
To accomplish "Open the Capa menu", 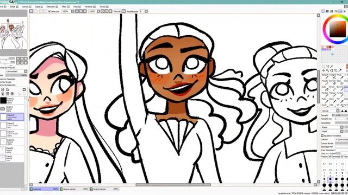I will point(39,6).
